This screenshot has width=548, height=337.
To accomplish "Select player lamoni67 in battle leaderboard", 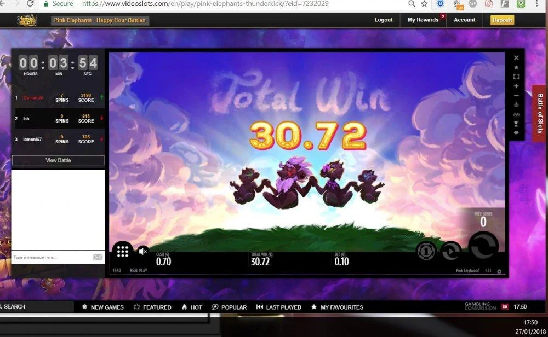I will [x=32, y=139].
